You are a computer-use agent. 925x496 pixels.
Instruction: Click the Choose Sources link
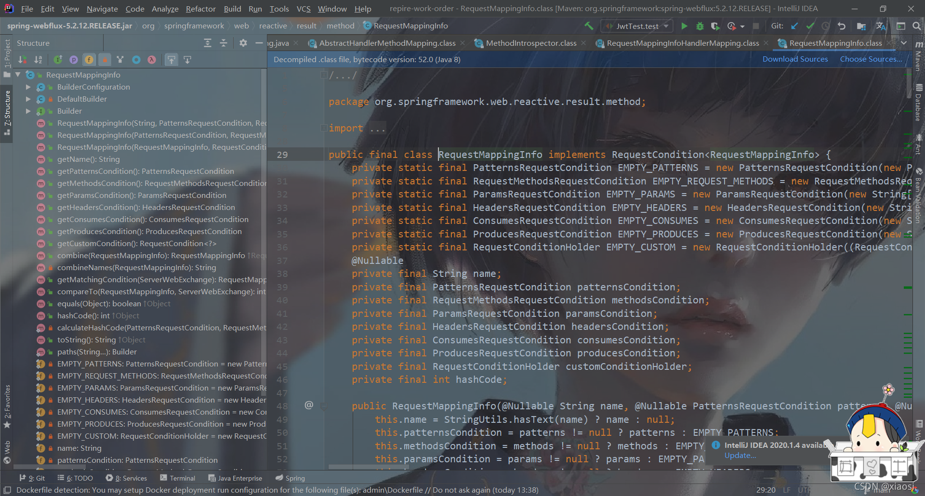tap(871, 59)
